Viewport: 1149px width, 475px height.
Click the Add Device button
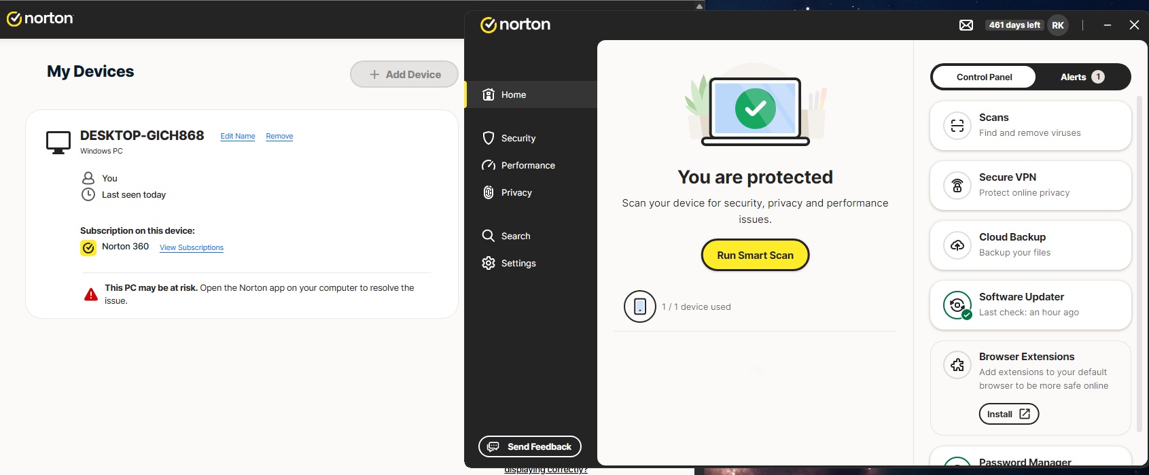[404, 74]
